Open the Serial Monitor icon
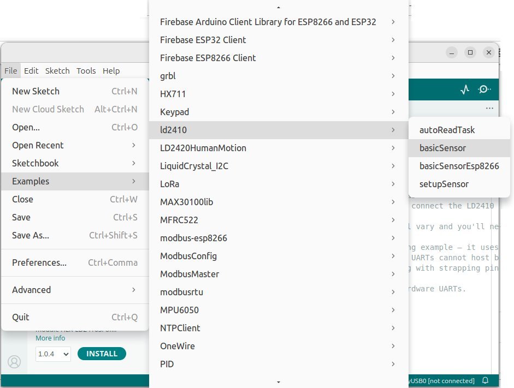This screenshot has height=388, width=514. (484, 89)
